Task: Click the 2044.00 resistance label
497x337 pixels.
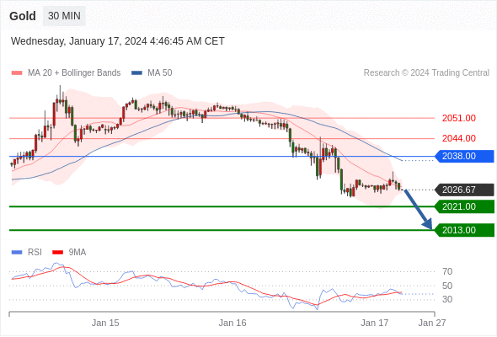Action: [x=459, y=138]
